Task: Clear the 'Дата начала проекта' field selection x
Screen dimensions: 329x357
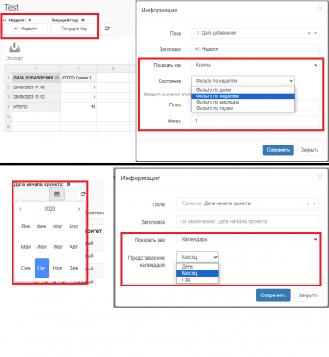Action: click(x=308, y=203)
